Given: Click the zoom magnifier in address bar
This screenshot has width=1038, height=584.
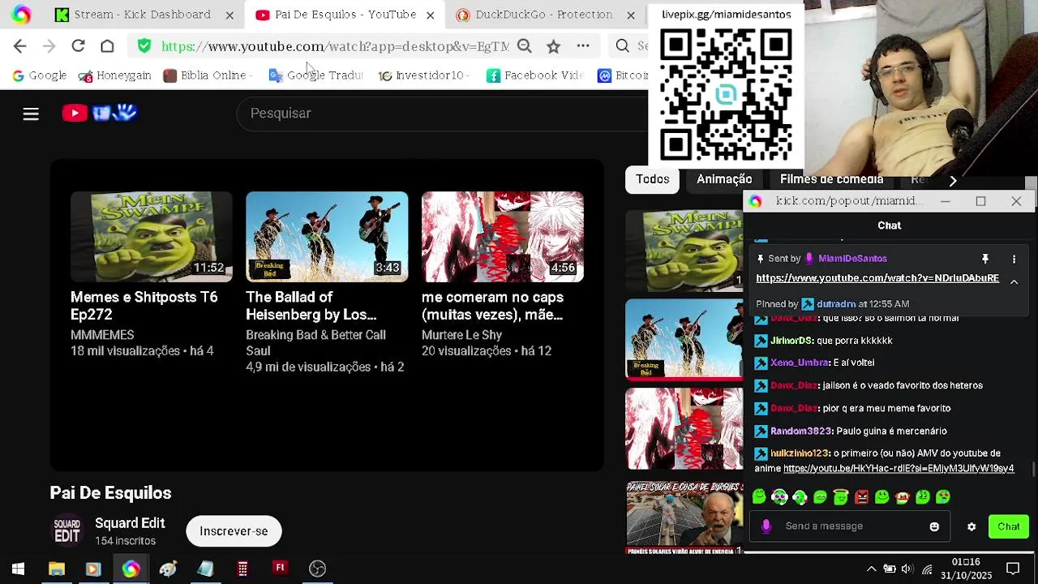Looking at the screenshot, I should pos(525,46).
